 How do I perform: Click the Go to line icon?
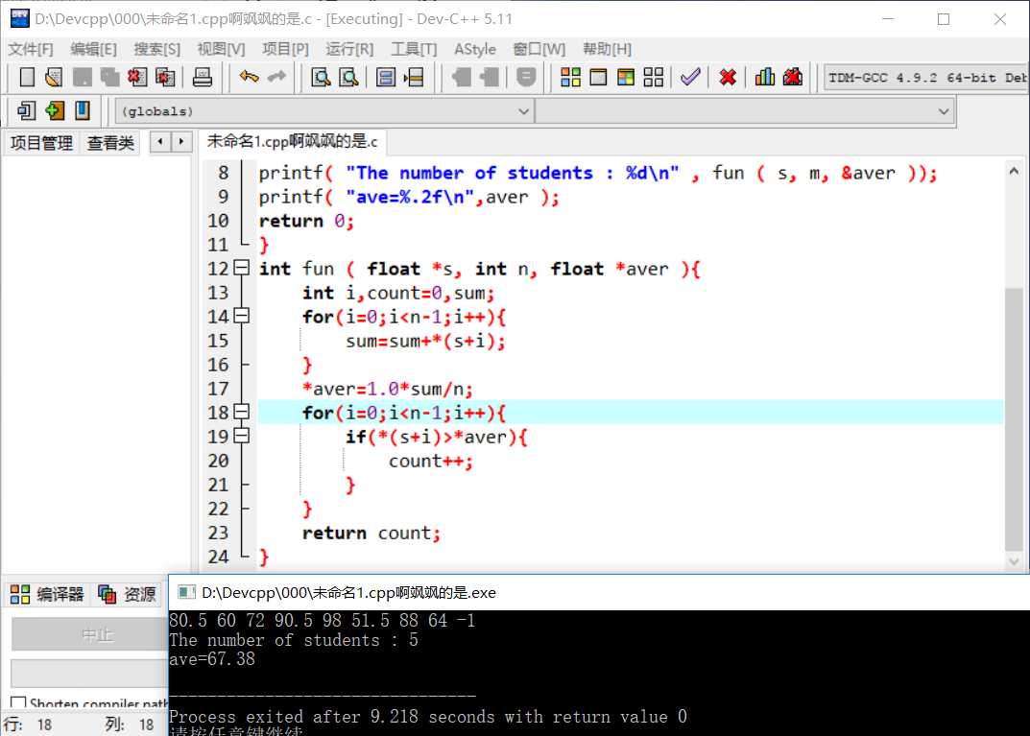tap(414, 78)
